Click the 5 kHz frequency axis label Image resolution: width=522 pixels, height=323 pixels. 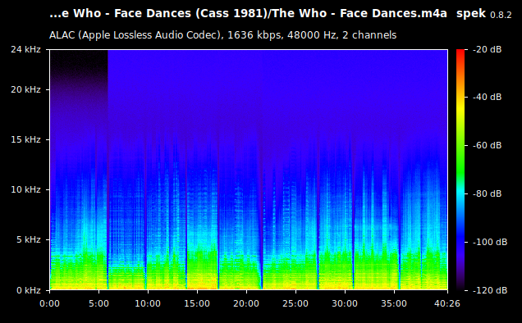pos(29,239)
